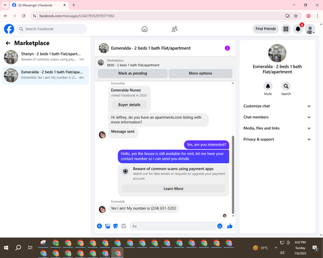Open Chrome tab search dropdown
Image resolution: width=323 pixels, height=258 pixels.
point(5,5)
